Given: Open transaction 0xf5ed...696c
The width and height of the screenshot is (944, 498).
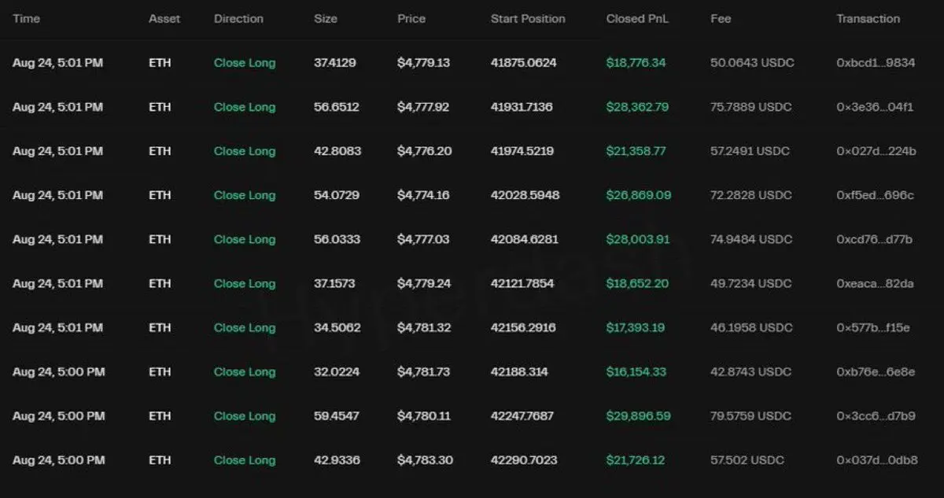Looking at the screenshot, I should pyautogui.click(x=876, y=195).
